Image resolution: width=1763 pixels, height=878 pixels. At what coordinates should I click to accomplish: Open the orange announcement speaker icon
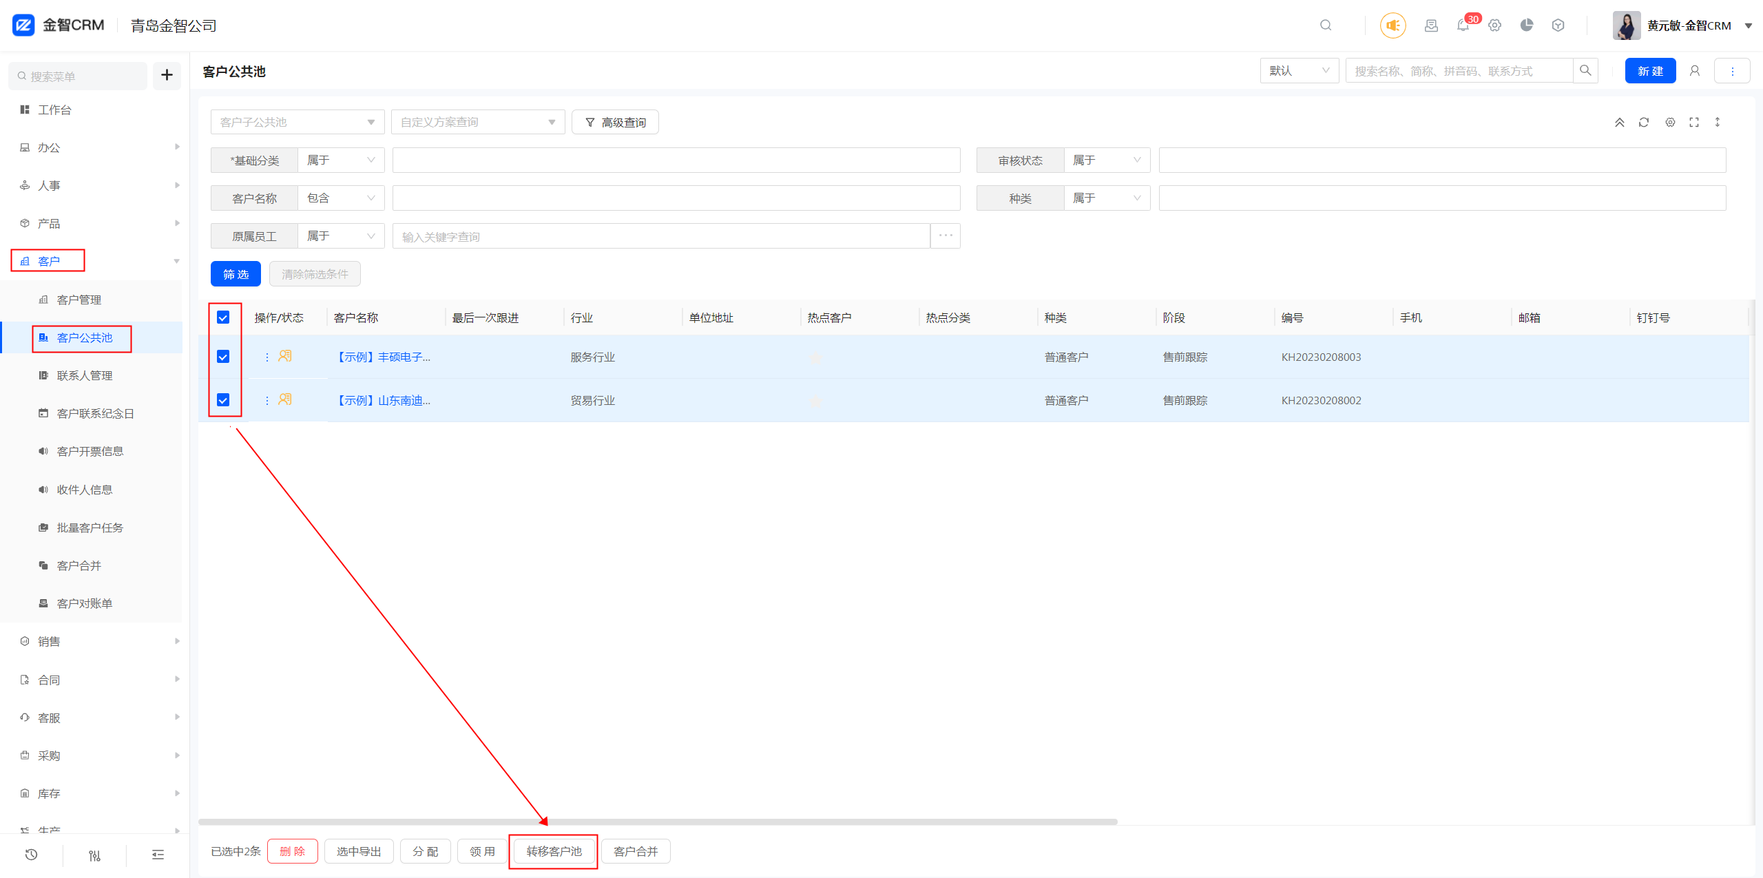click(x=1392, y=25)
